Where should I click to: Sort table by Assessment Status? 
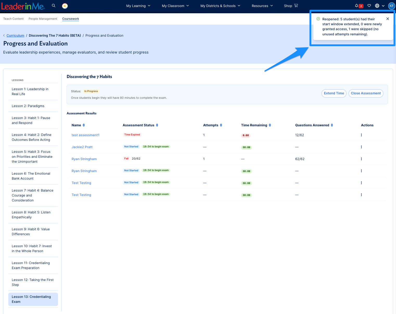(x=157, y=125)
